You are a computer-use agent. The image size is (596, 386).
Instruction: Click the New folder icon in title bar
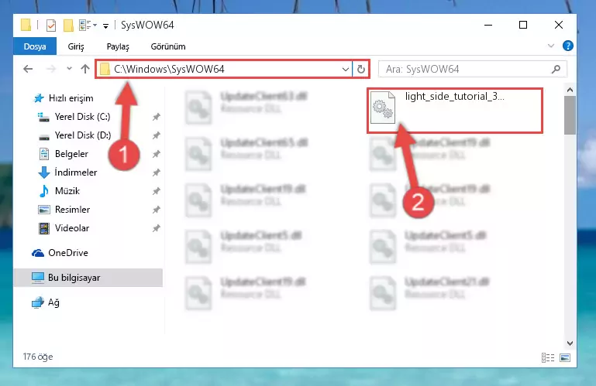[x=68, y=26]
